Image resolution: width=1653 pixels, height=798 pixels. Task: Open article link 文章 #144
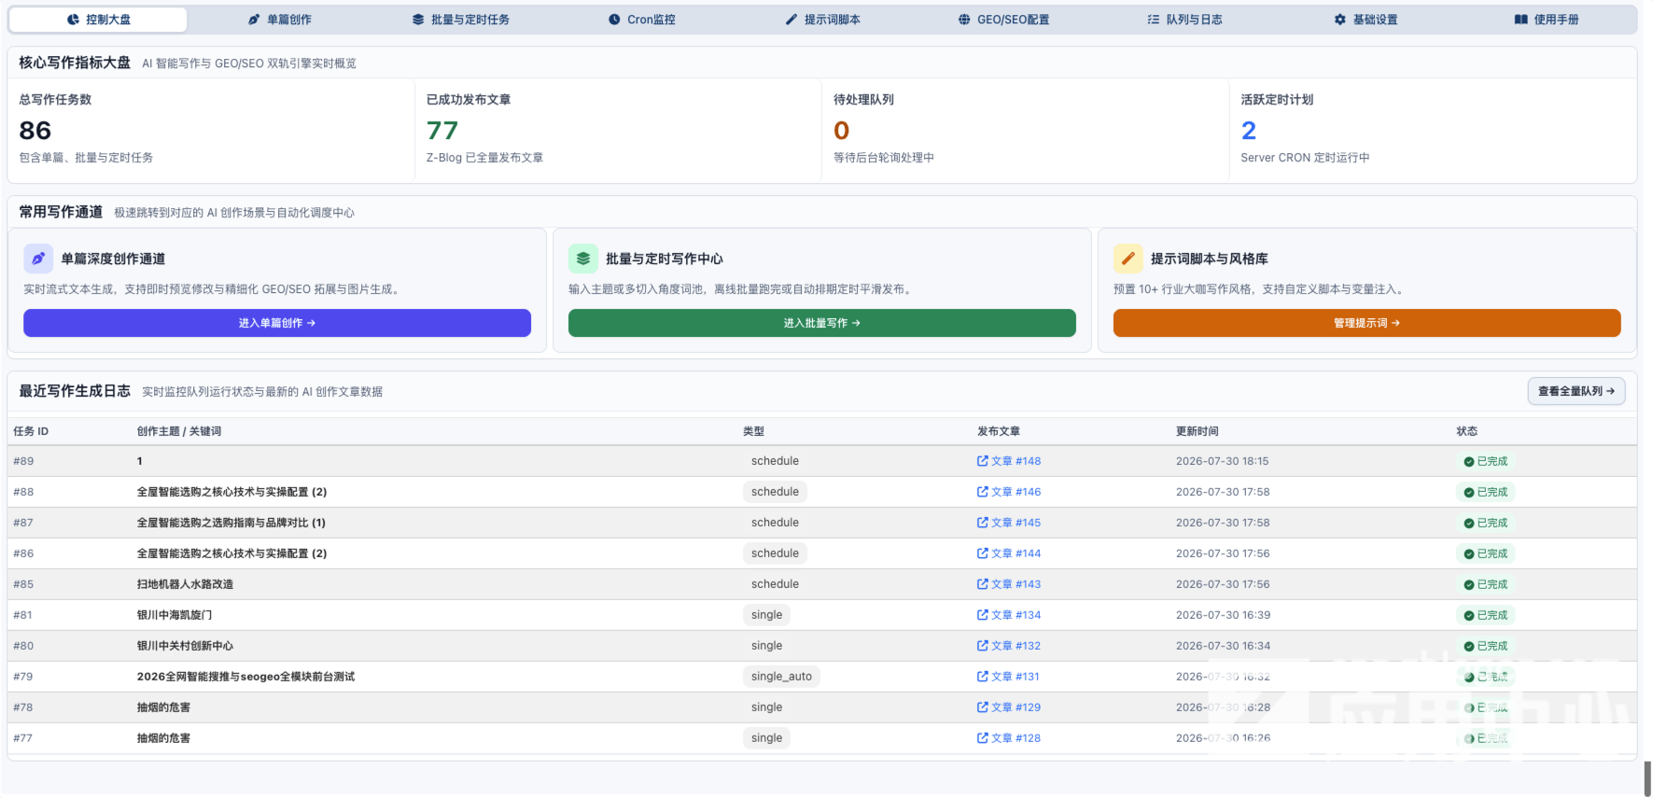click(1009, 553)
